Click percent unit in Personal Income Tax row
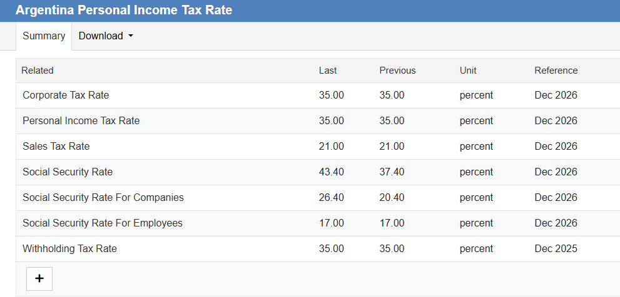Viewport: 620px width, 297px height. click(x=476, y=121)
